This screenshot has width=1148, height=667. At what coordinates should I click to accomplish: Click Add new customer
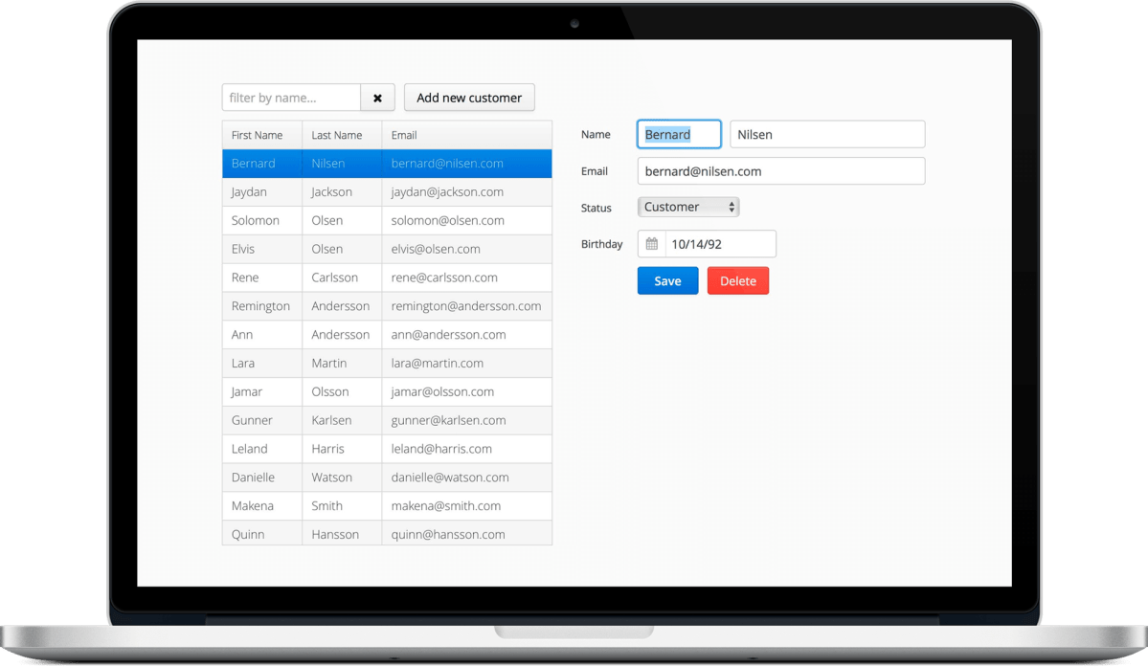click(469, 97)
